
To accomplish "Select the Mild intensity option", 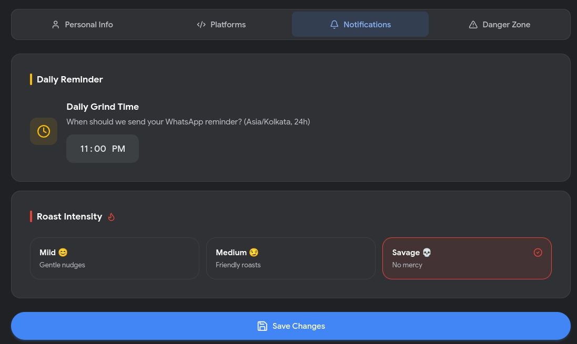I will [115, 258].
